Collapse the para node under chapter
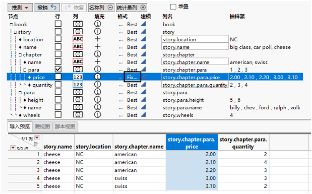This screenshot has height=194, width=312. point(25,70)
